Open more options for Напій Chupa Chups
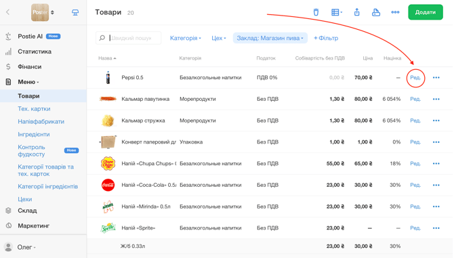 pos(436,163)
